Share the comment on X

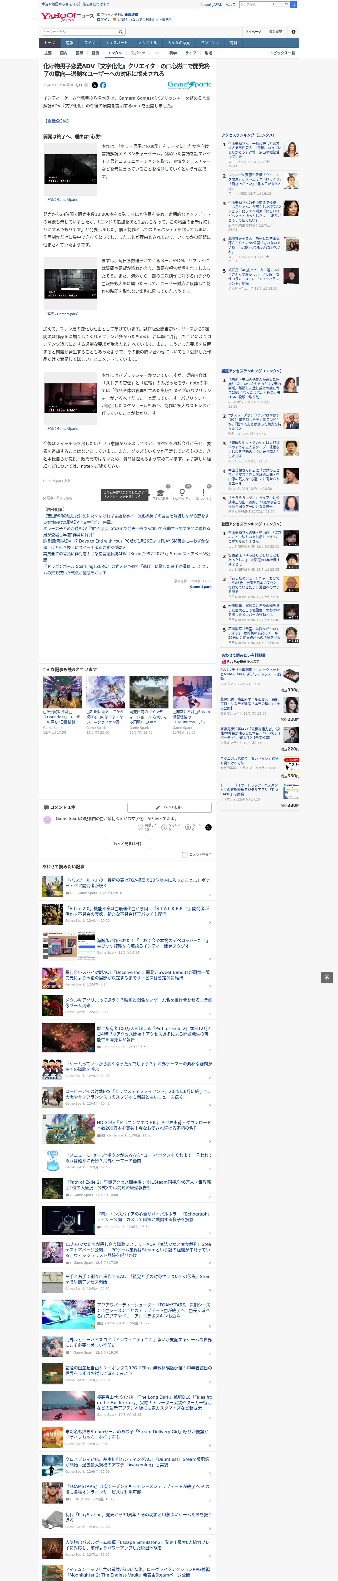tap(208, 827)
